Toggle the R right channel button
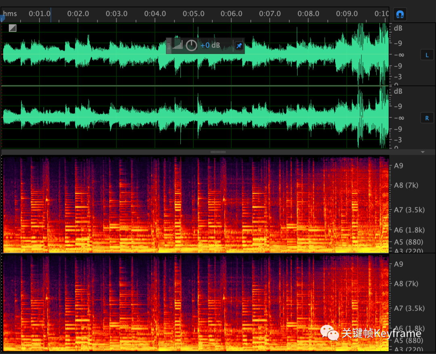 coord(427,118)
